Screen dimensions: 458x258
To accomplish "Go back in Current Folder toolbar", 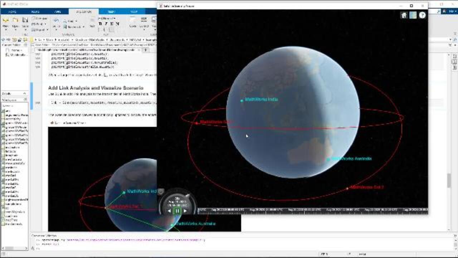I will tap(4, 40).
